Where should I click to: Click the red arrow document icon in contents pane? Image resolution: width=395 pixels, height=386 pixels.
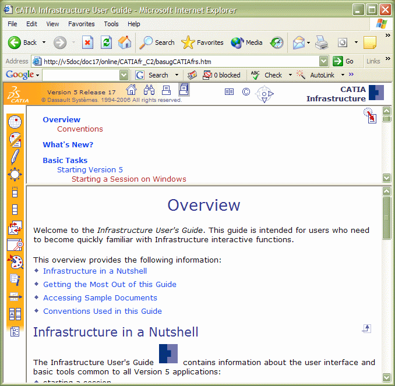(370, 115)
